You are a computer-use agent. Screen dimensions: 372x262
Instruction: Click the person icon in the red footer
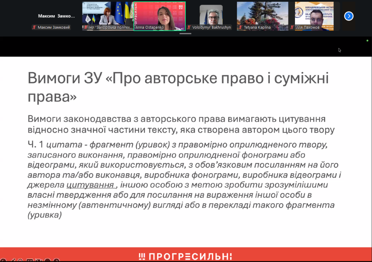(x=20, y=259)
